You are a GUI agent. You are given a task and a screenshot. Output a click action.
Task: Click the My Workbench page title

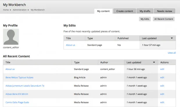coord(14,5)
